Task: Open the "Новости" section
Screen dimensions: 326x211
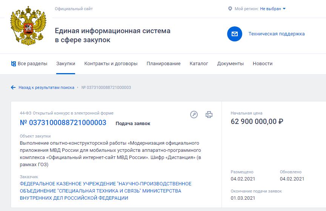Action: pyautogui.click(x=263, y=63)
